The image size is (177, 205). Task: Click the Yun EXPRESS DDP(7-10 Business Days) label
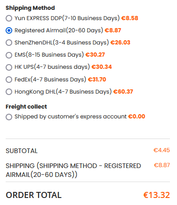pos(67,18)
